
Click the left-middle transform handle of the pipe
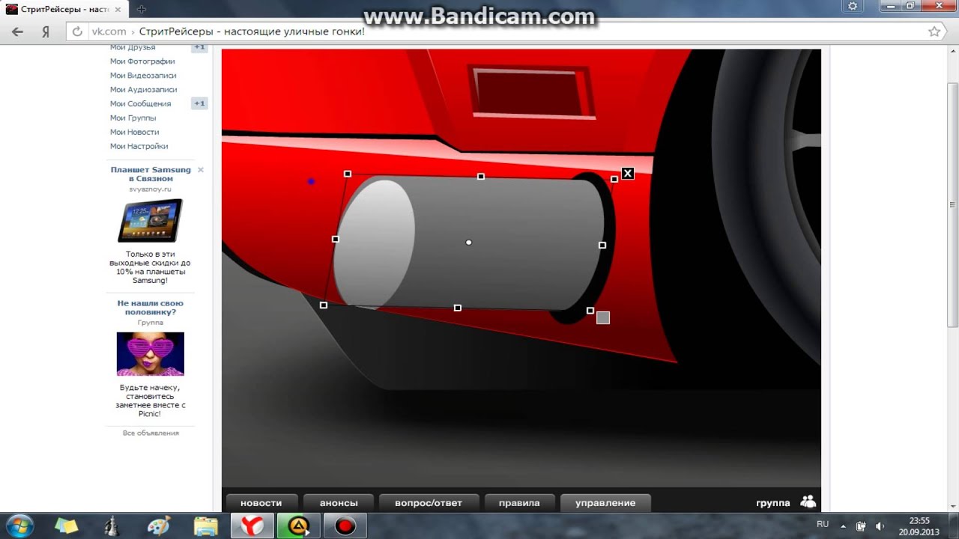click(x=336, y=240)
